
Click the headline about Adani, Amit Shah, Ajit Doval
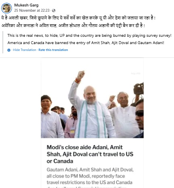tap(90, 154)
